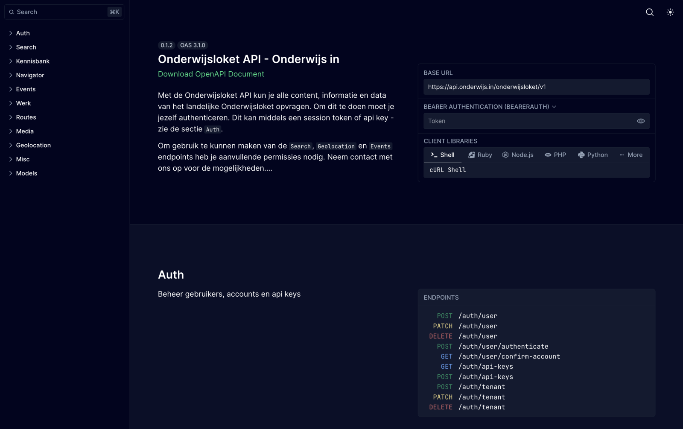This screenshot has height=429, width=683.
Task: Show token with the eye icon
Action: point(641,121)
